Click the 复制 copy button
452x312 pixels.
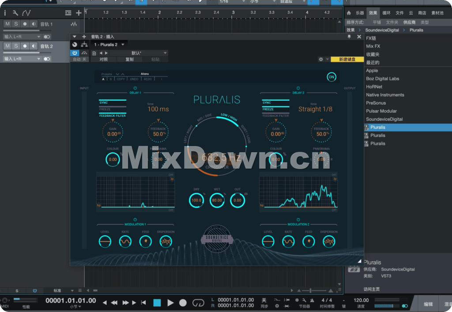click(129, 59)
